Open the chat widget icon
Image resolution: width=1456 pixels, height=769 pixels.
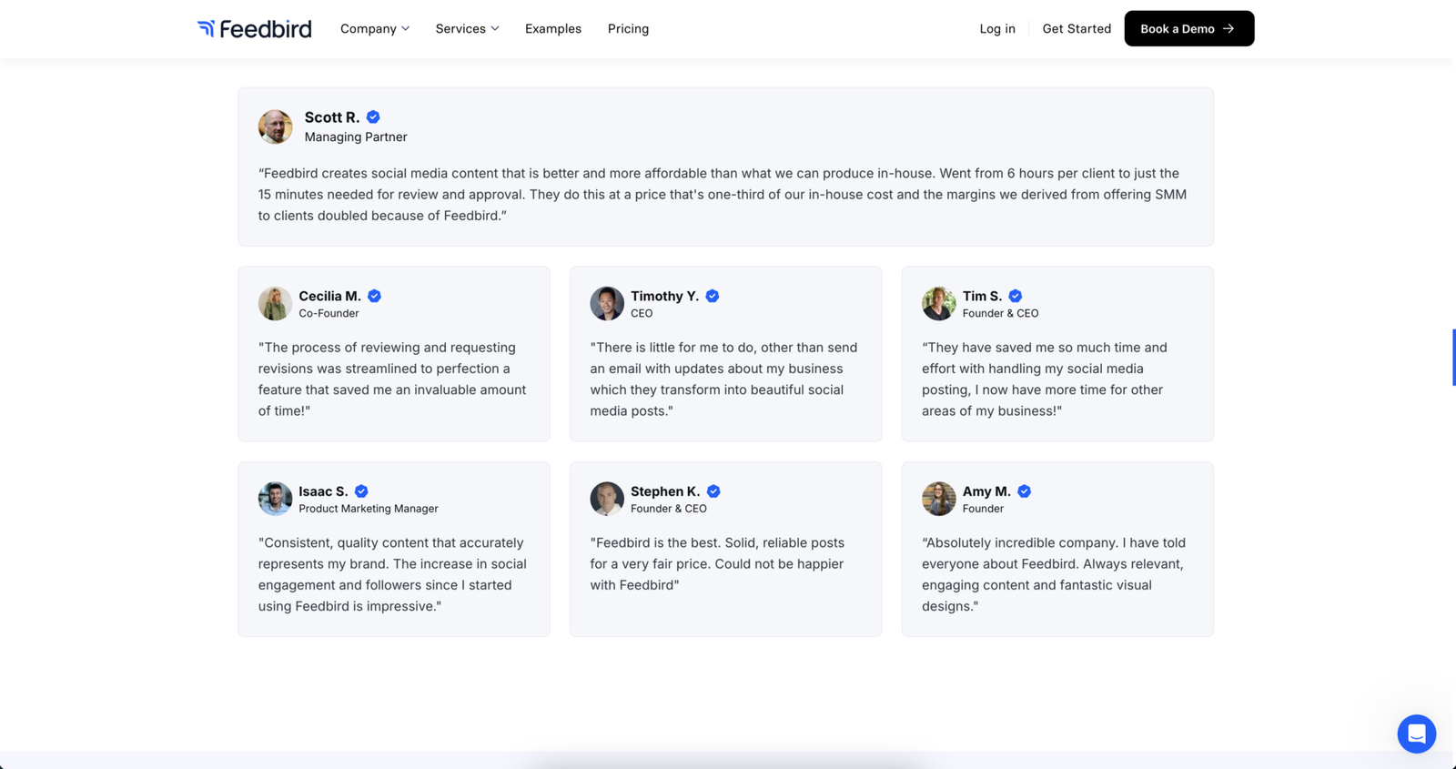click(x=1416, y=734)
